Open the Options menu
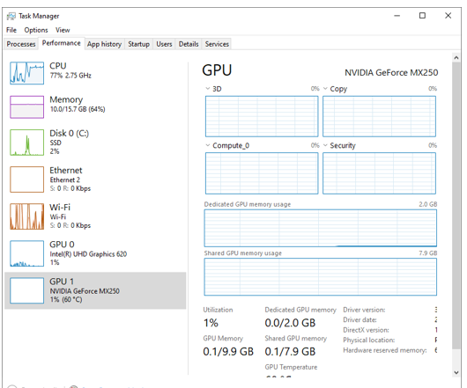The height and width of the screenshot is (388, 467). point(36,30)
